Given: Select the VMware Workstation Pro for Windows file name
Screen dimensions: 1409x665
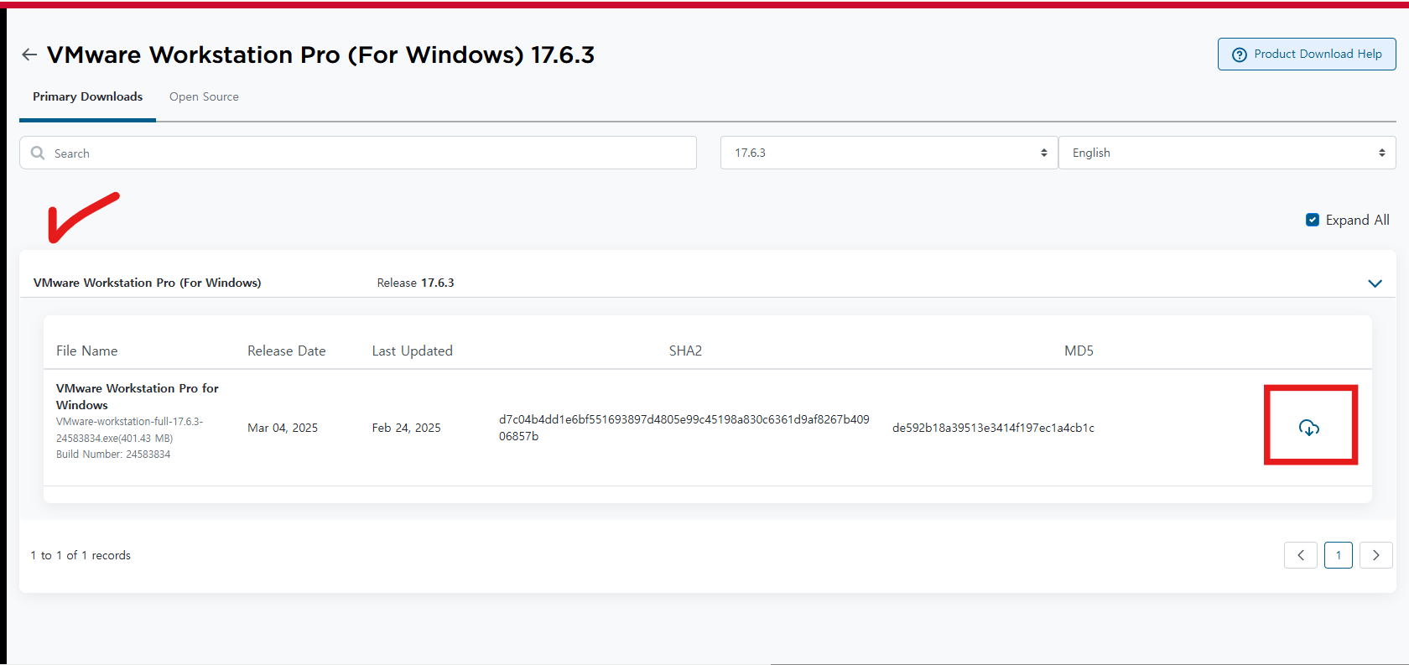Looking at the screenshot, I should (138, 397).
